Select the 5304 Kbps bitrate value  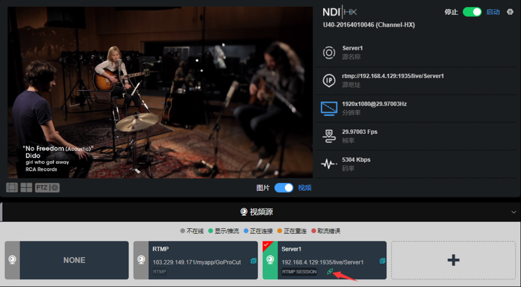coord(356,160)
